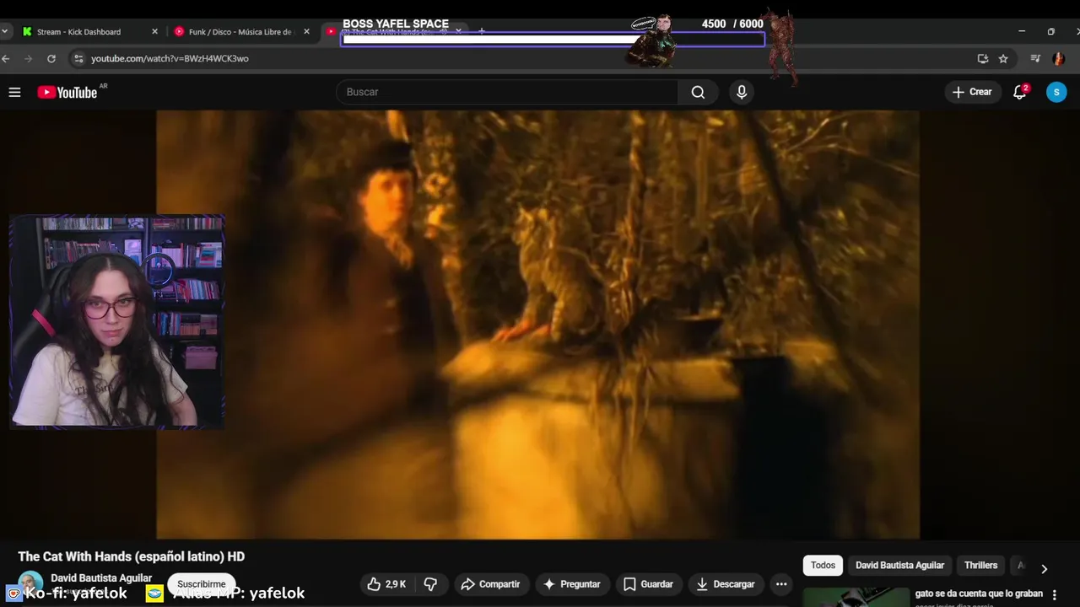Select the Thrillers filter chip
Image resolution: width=1080 pixels, height=607 pixels.
tap(980, 566)
